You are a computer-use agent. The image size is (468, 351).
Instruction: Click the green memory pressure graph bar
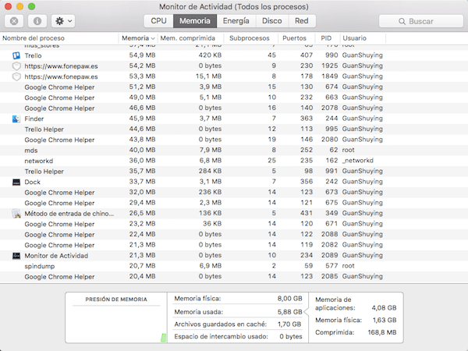point(164,338)
